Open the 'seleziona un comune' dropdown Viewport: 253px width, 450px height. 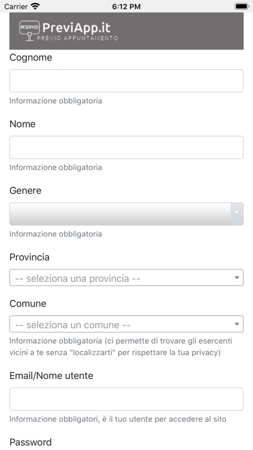126,324
